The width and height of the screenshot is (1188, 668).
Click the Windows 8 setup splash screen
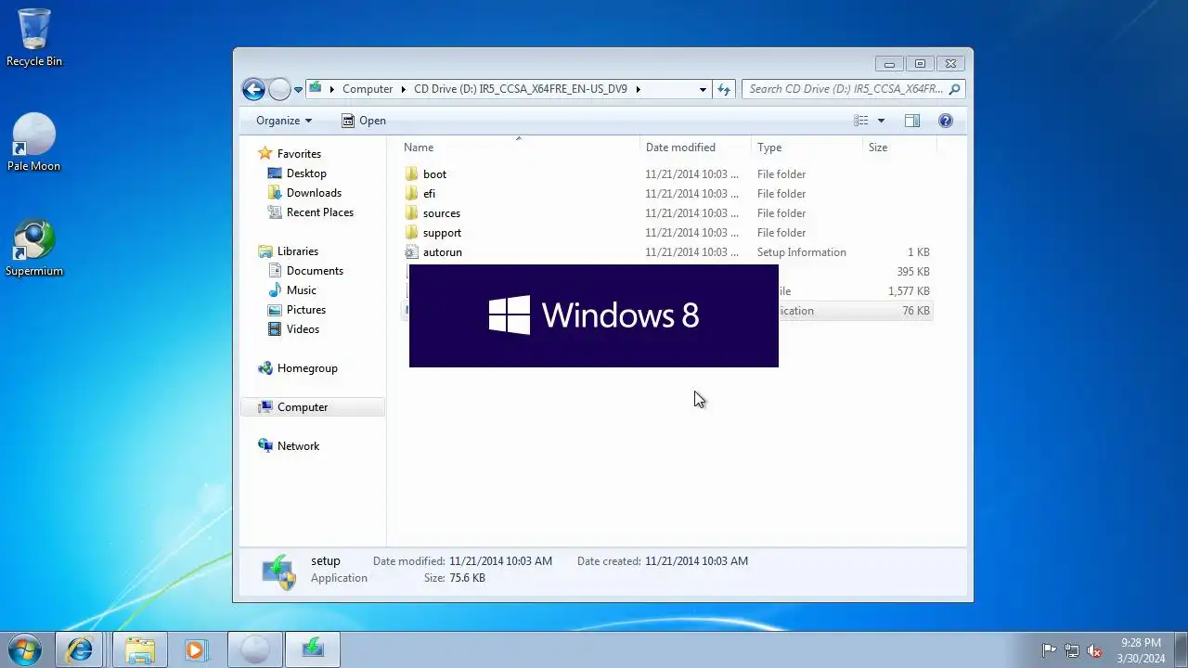[594, 315]
